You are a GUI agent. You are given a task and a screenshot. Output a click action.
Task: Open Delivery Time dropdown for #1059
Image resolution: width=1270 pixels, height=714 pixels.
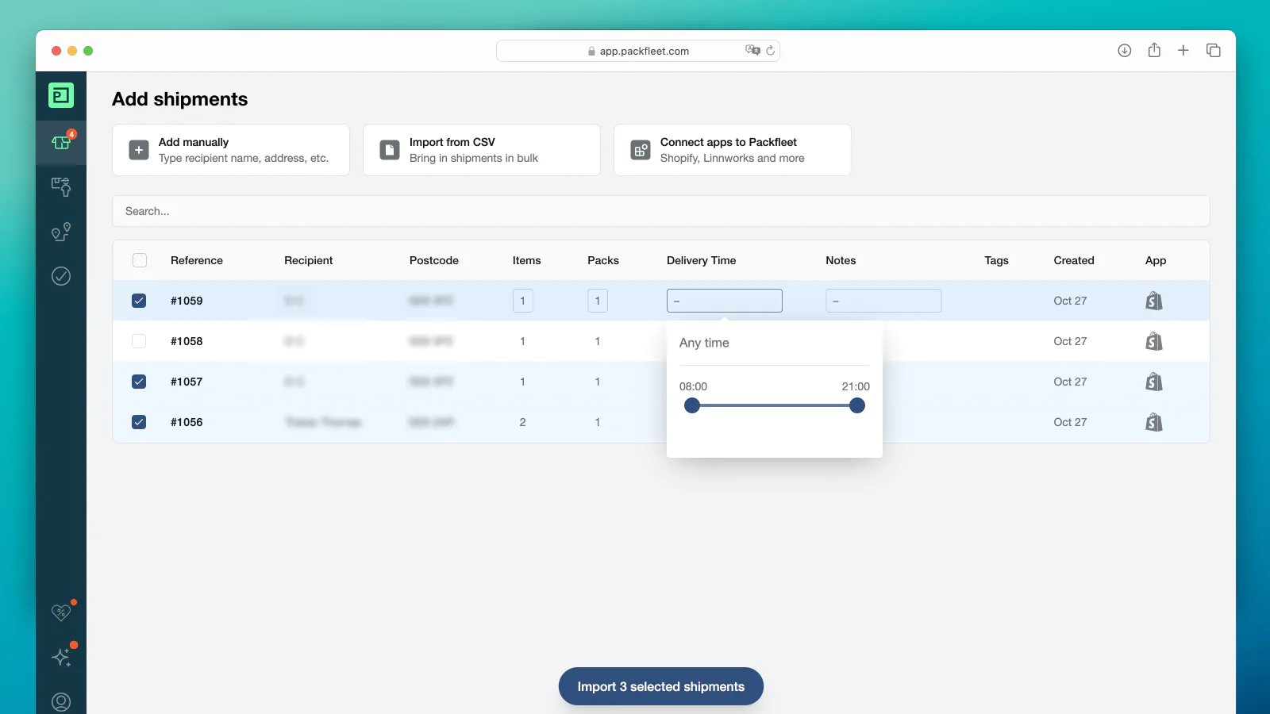724,301
